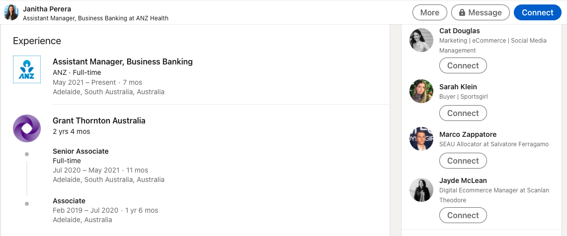This screenshot has width=567, height=236.
Task: Click Marco Zappatore's profile picture
Action: tap(421, 139)
